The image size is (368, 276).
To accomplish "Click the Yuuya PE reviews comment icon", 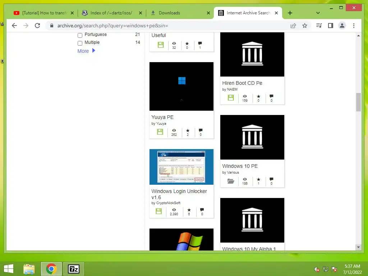I will [201, 130].
